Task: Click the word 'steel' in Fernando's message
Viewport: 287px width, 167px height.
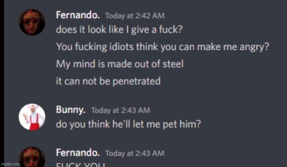Action: (x=173, y=64)
